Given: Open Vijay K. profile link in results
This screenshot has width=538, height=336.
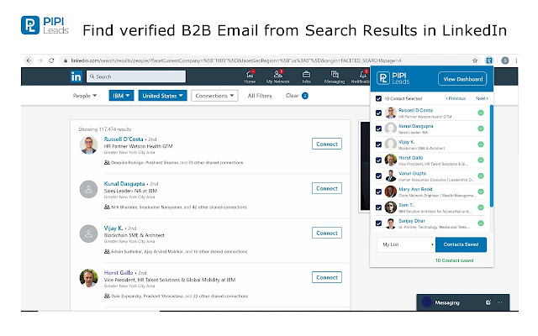Looking at the screenshot, I should click(x=113, y=228).
